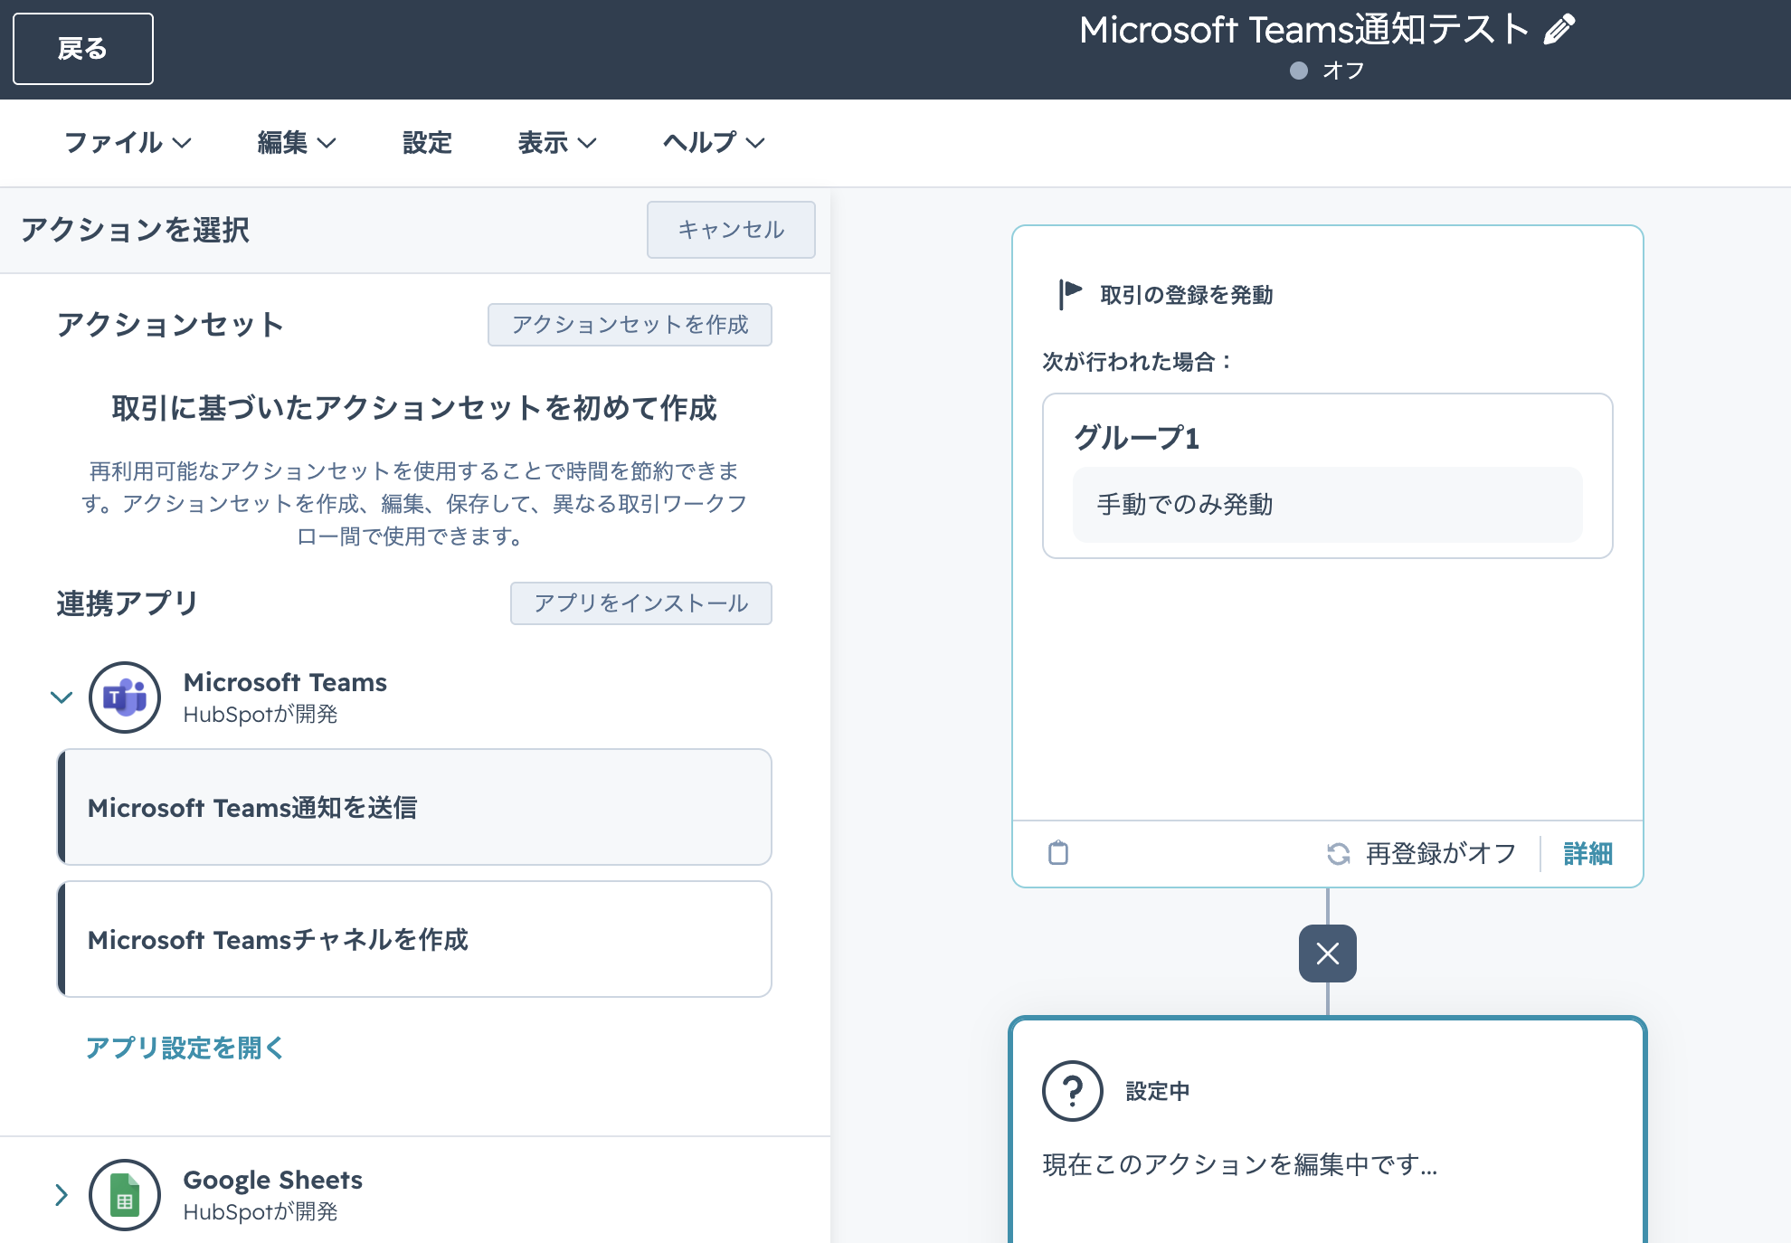Click the re-enrollment refresh icon

click(x=1339, y=853)
